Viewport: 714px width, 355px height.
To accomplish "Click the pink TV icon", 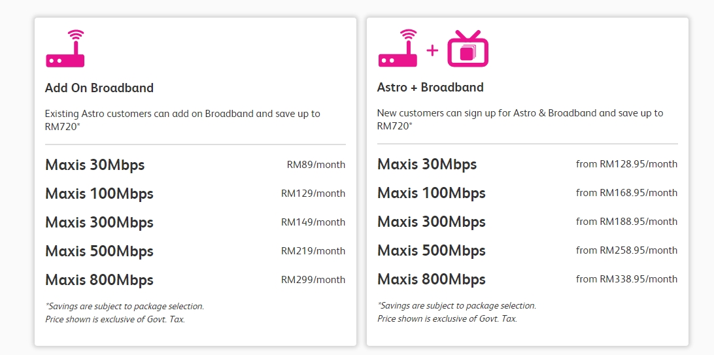I will 467,49.
